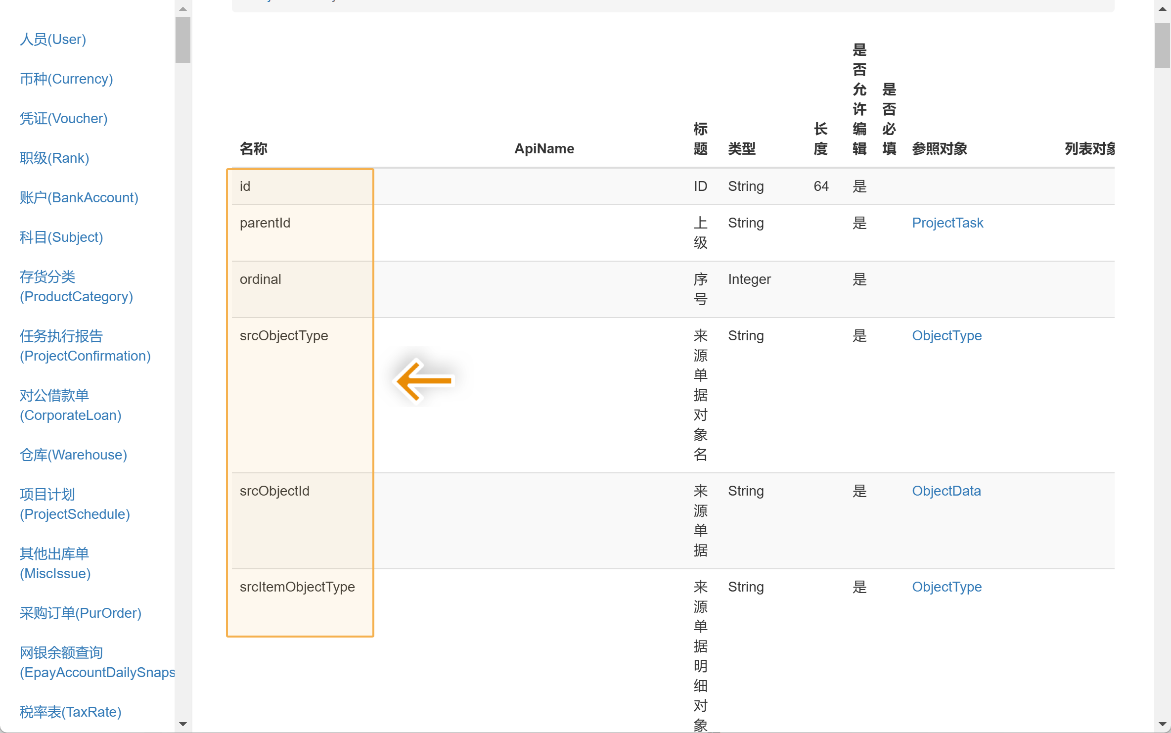Image resolution: width=1171 pixels, height=733 pixels.
Task: Open 人员(User) sidebar link
Action: 53,40
